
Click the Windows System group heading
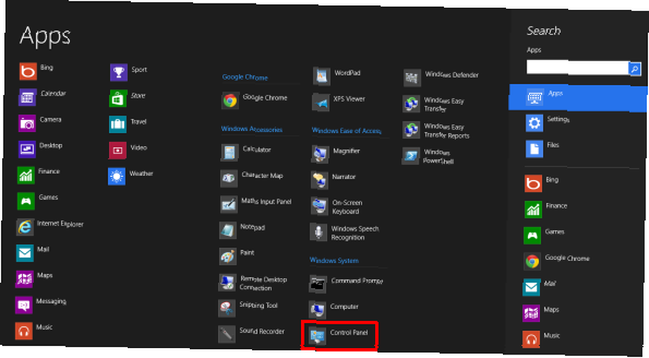point(334,261)
